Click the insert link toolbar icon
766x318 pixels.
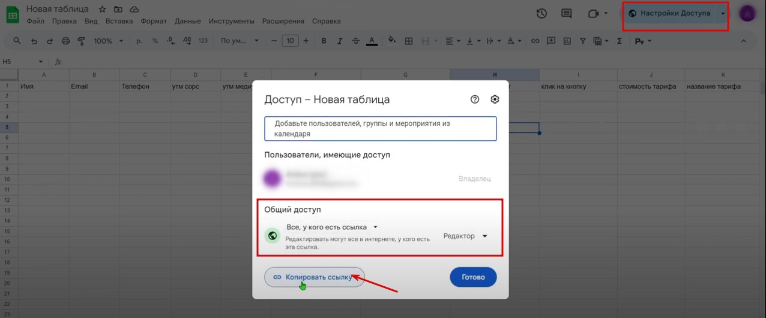pos(535,41)
